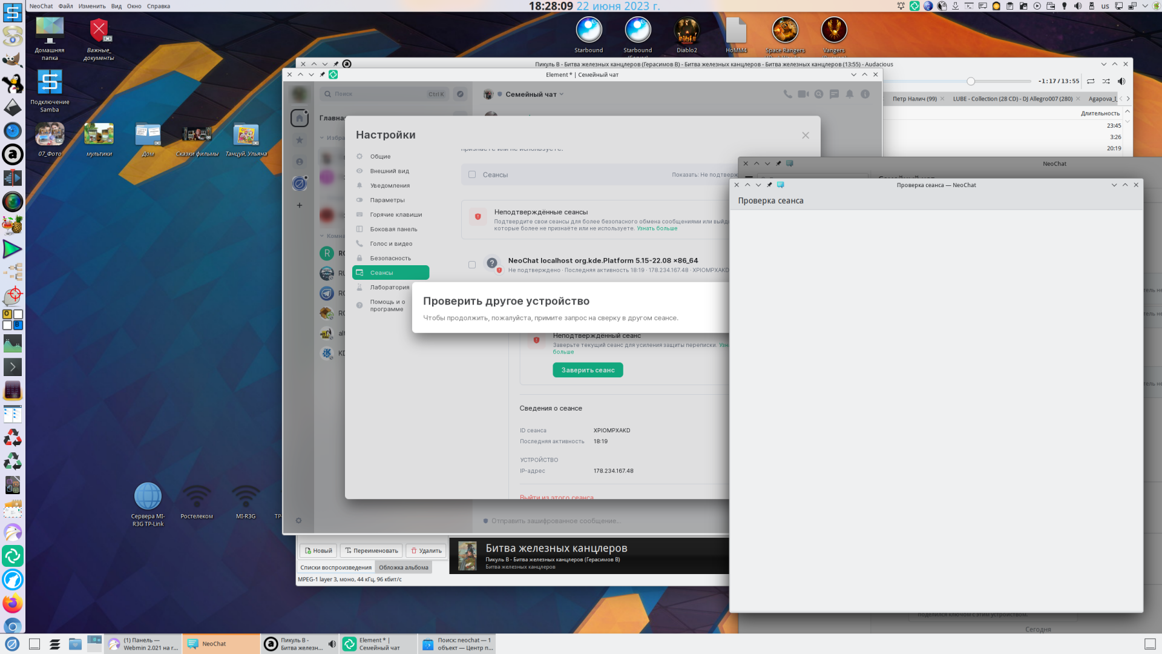Follow the Узнать больше link
The height and width of the screenshot is (654, 1162).
pyautogui.click(x=657, y=228)
